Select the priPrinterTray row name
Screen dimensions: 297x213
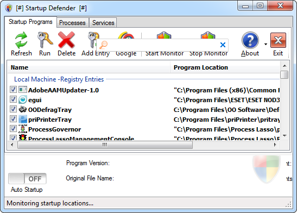click(50, 120)
